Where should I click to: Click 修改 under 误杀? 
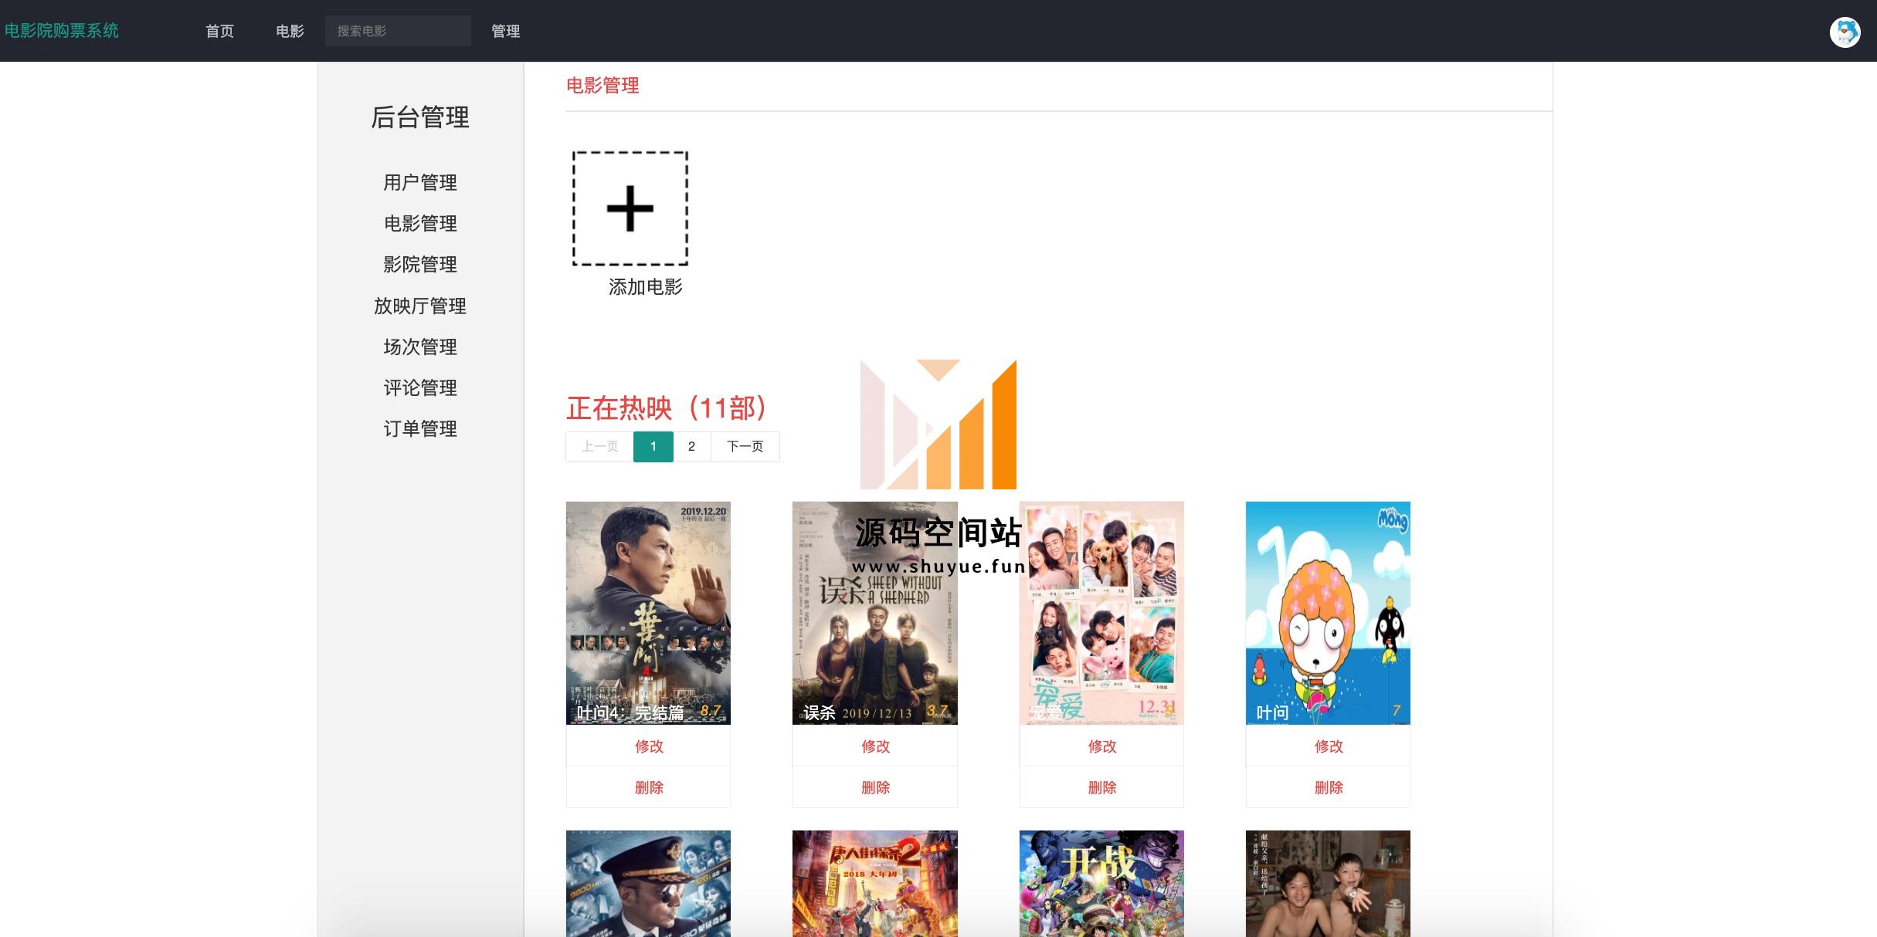point(874,746)
